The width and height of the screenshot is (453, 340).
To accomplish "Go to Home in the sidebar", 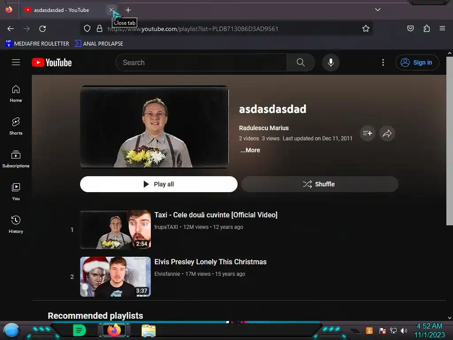I will point(16,94).
